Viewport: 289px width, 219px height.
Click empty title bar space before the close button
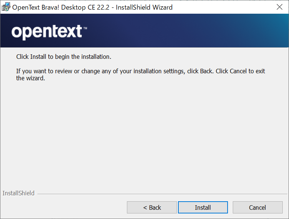pyautogui.click(x=221, y=7)
